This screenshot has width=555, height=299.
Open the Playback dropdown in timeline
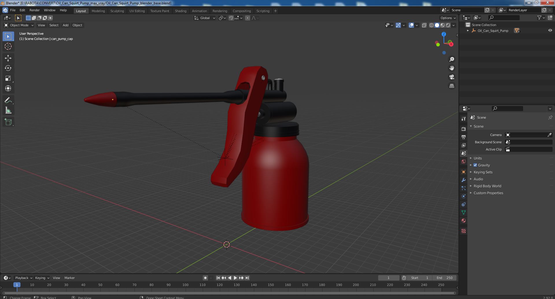coord(23,278)
